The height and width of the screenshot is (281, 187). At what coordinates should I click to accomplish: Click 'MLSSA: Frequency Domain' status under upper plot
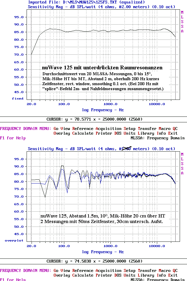(x=158, y=138)
